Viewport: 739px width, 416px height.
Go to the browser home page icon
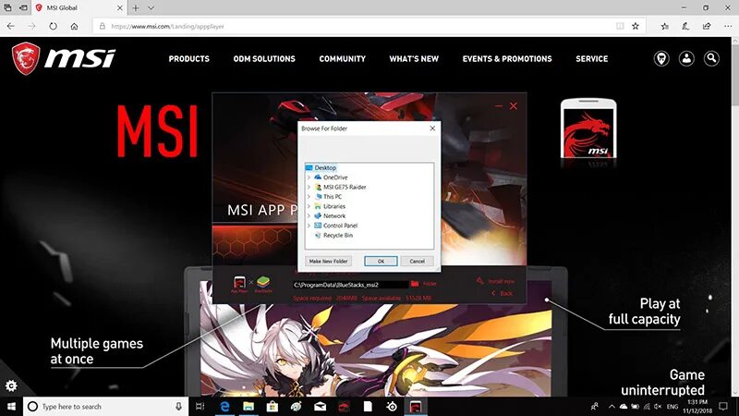74,27
